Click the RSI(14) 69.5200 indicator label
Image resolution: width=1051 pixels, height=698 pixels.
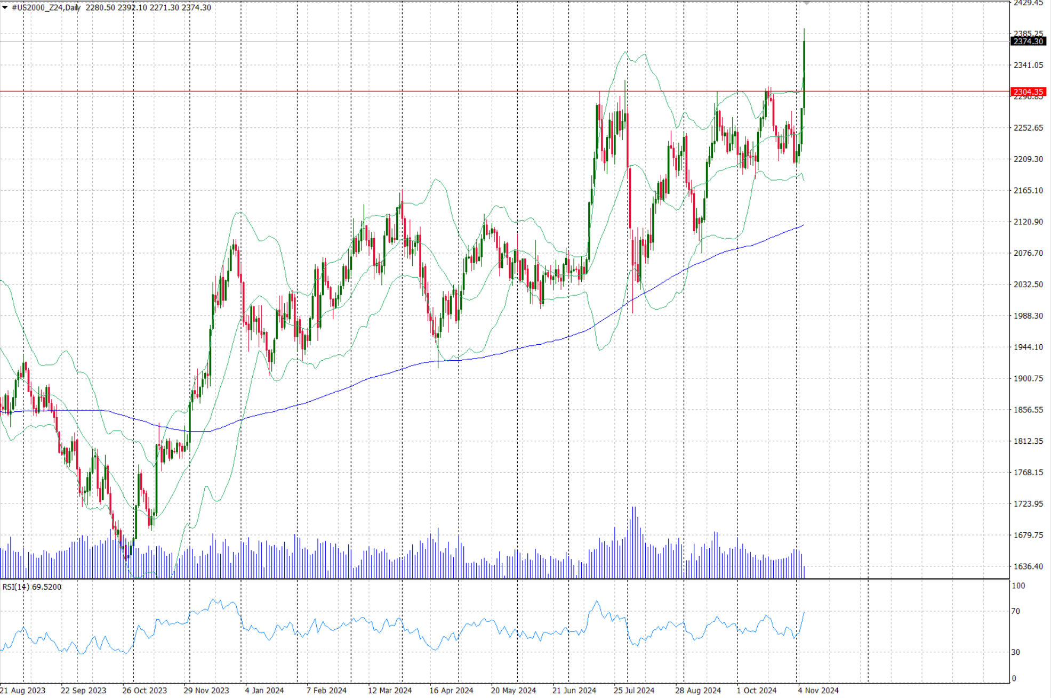coord(32,587)
